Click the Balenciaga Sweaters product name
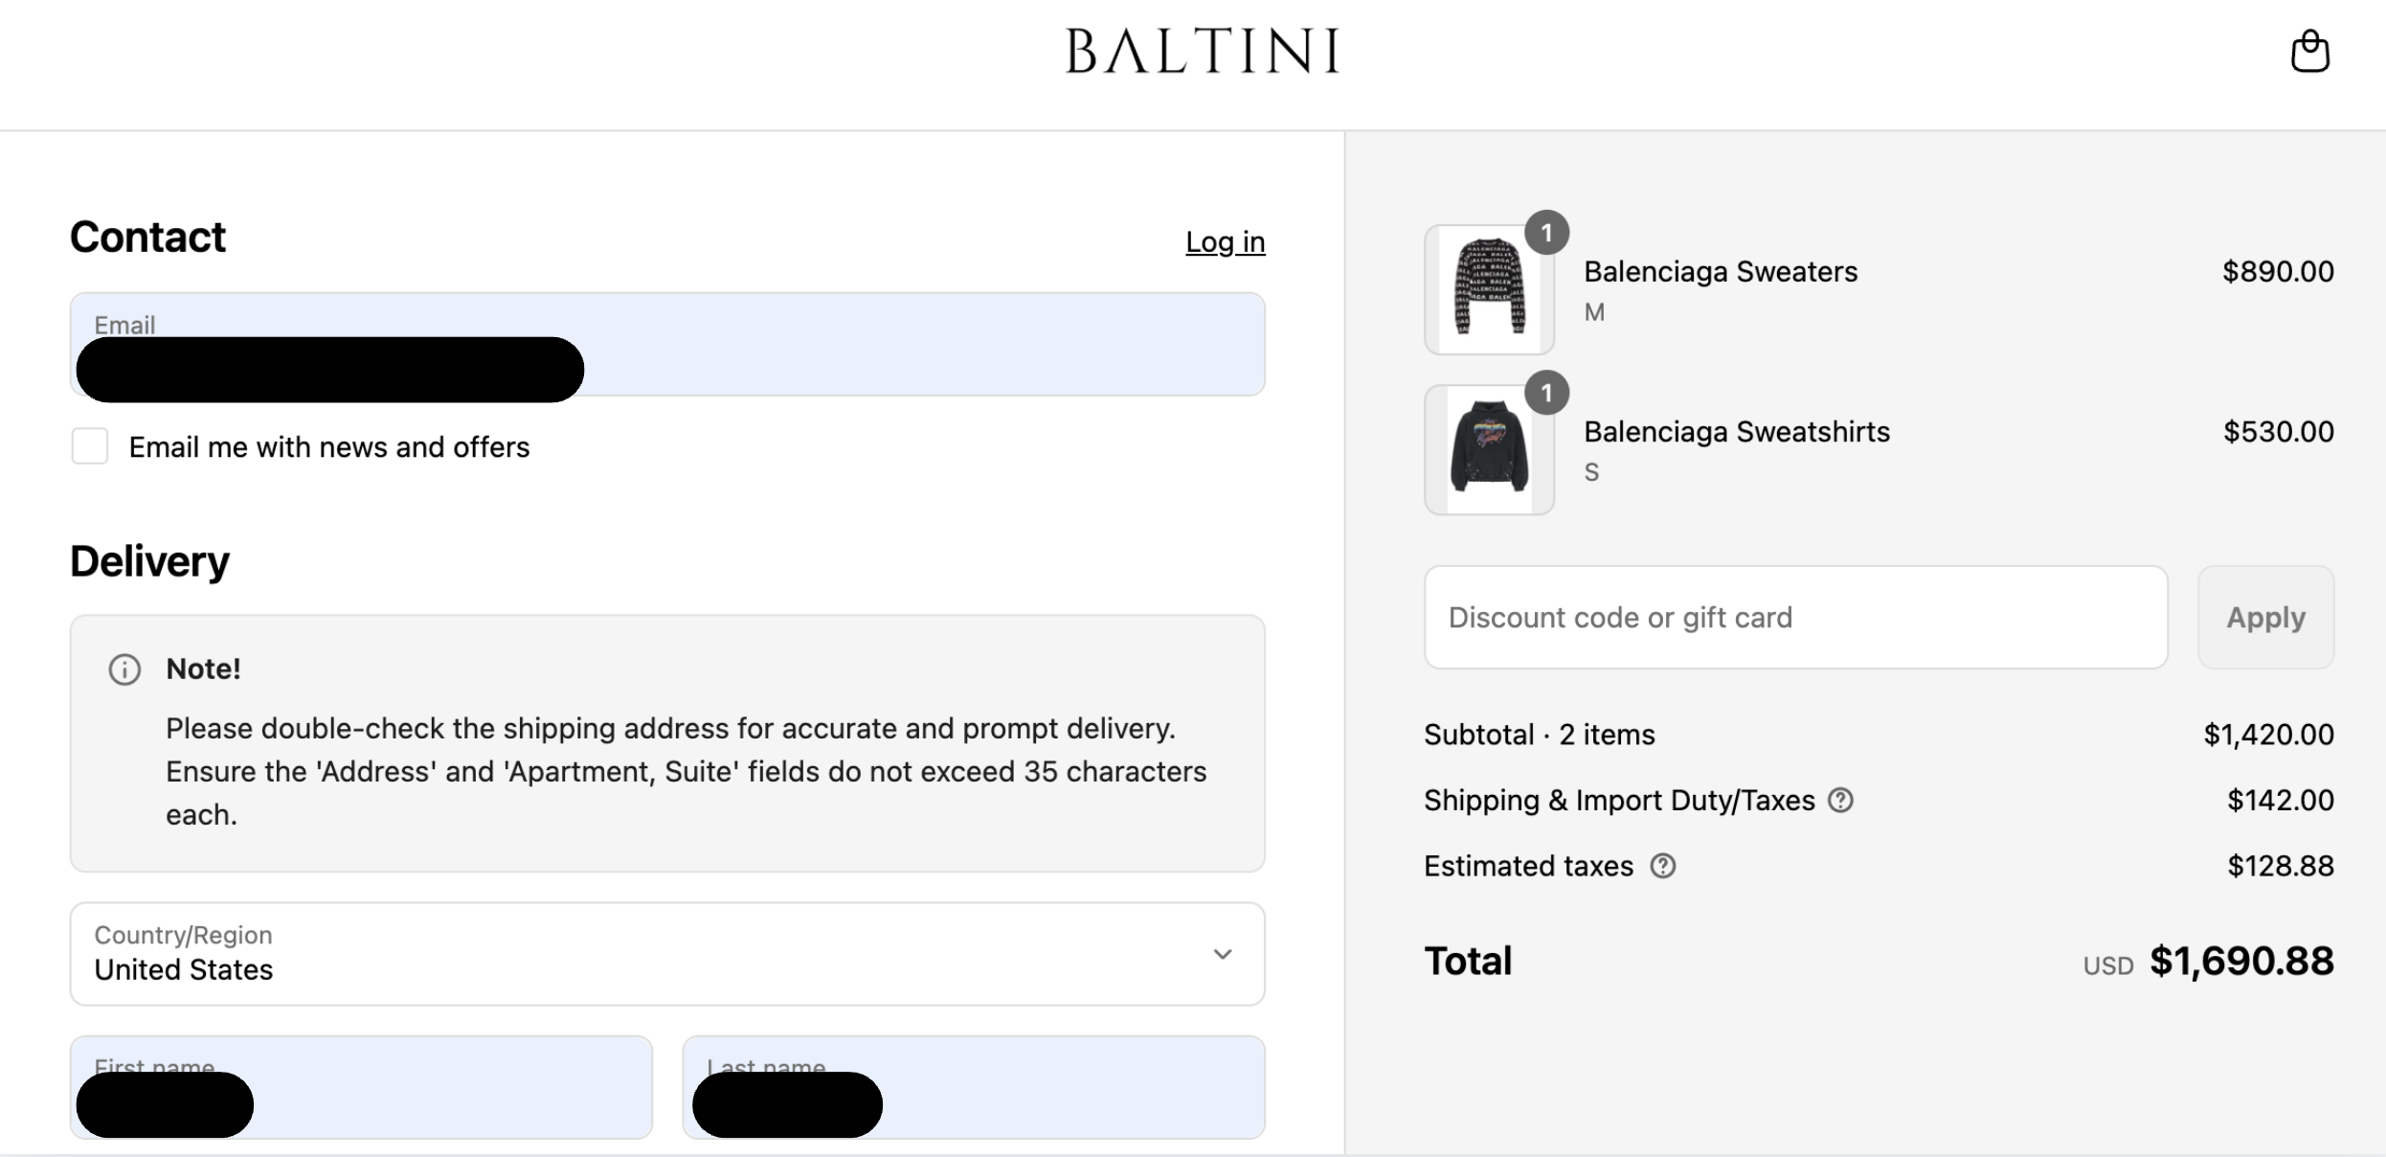Image resolution: width=2386 pixels, height=1157 pixels. [x=1720, y=272]
